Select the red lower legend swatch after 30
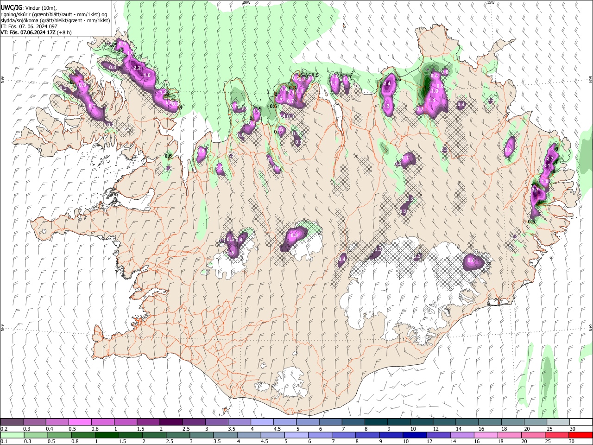 [581, 435]
